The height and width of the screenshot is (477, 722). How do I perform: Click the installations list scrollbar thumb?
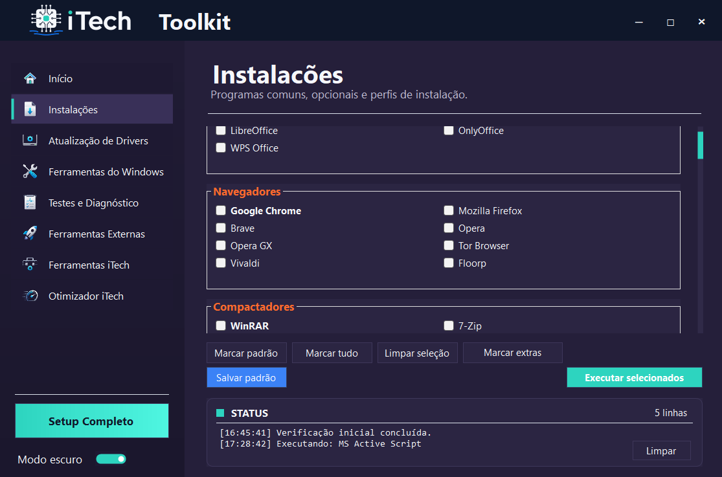pyautogui.click(x=701, y=145)
